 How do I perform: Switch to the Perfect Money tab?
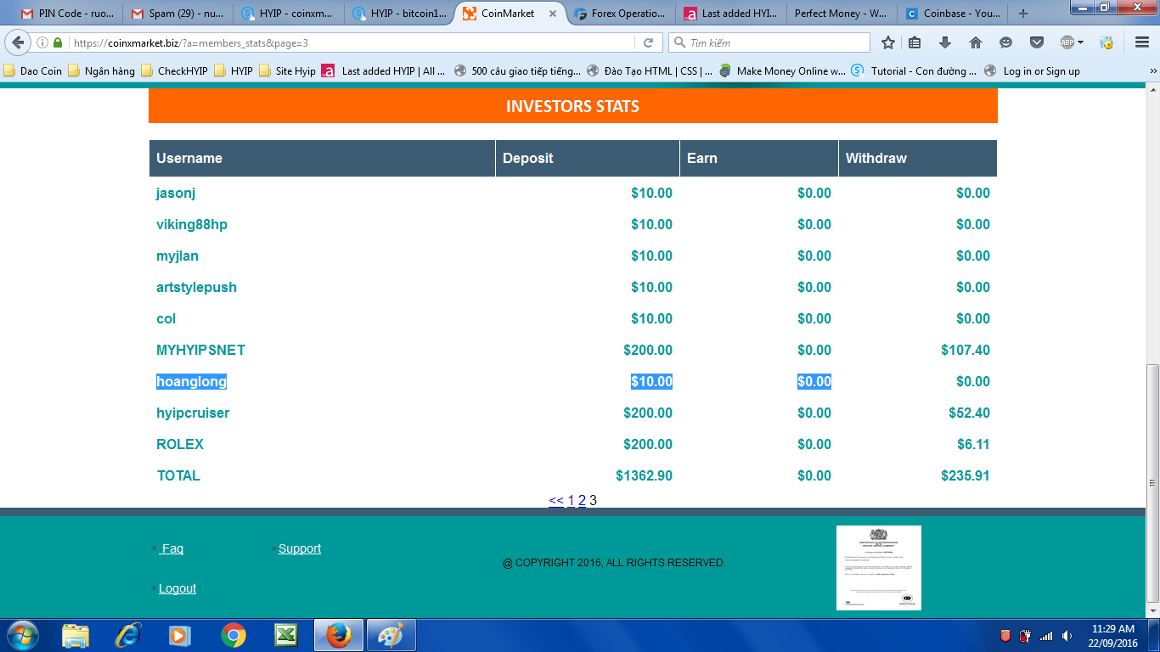841,14
